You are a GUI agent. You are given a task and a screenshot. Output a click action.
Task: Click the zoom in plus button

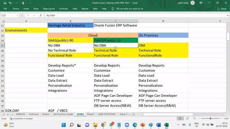[x=221, y=119]
